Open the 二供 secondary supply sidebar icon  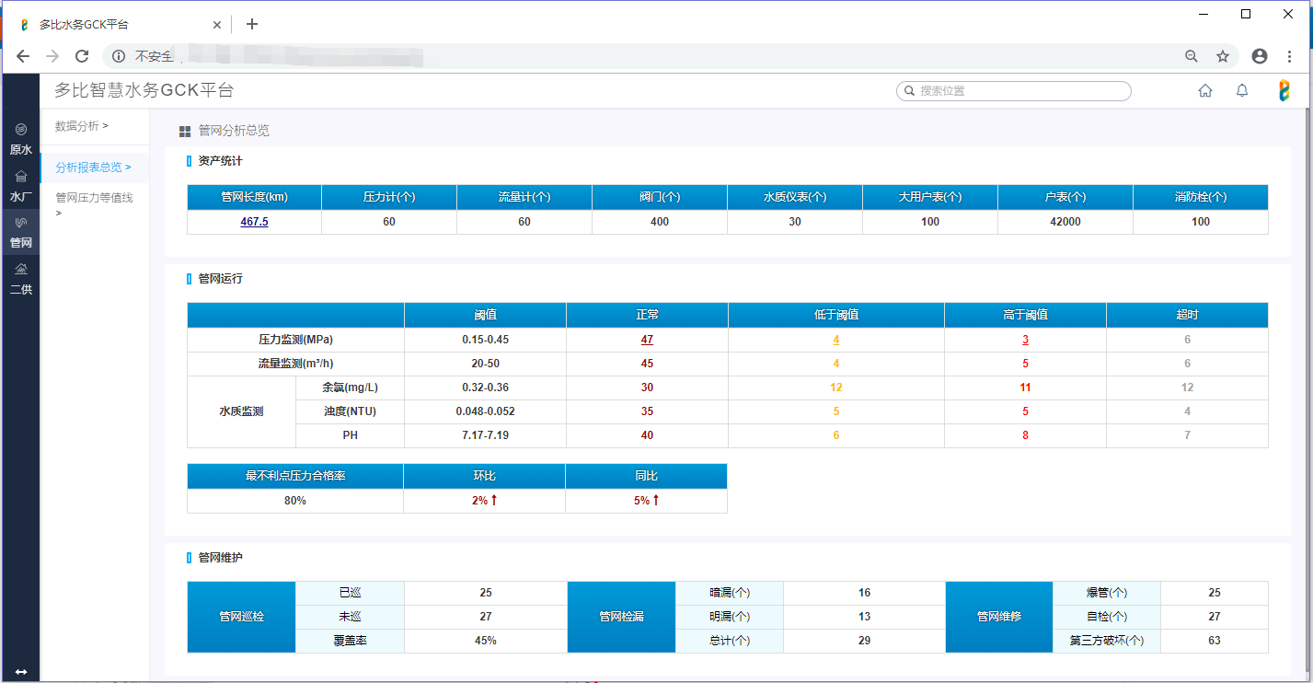[x=20, y=279]
